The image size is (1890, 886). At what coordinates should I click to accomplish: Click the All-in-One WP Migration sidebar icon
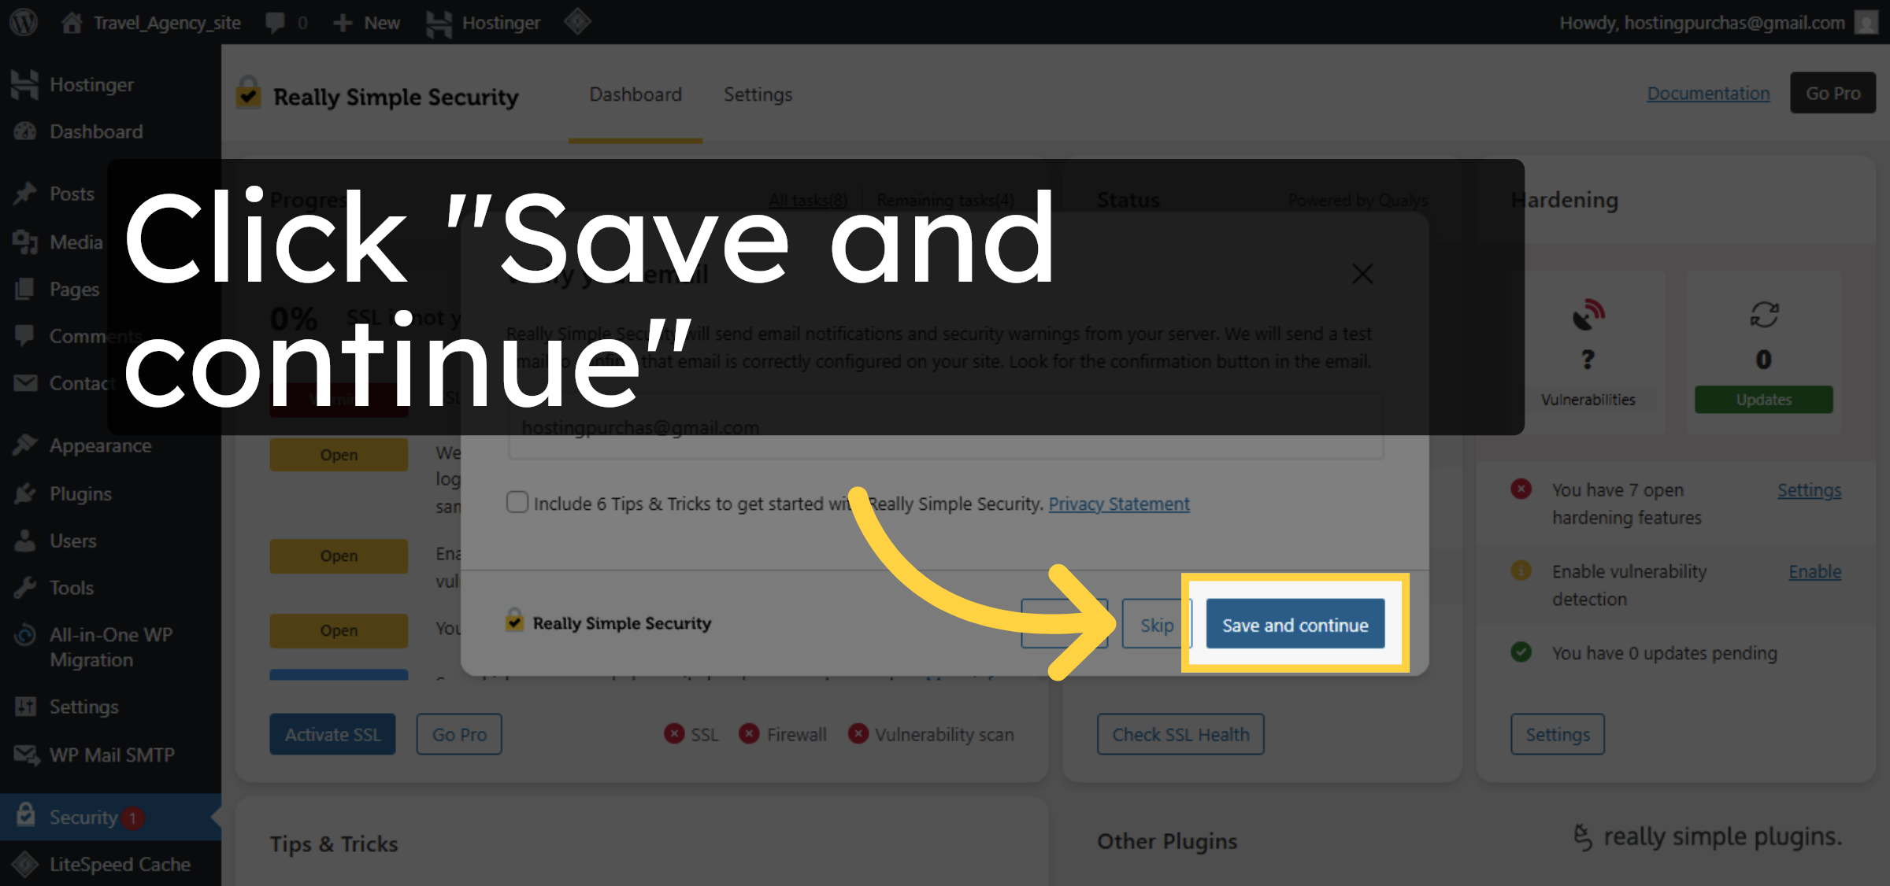(26, 635)
